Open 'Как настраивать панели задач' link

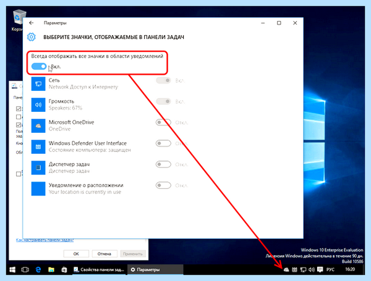click(45, 240)
